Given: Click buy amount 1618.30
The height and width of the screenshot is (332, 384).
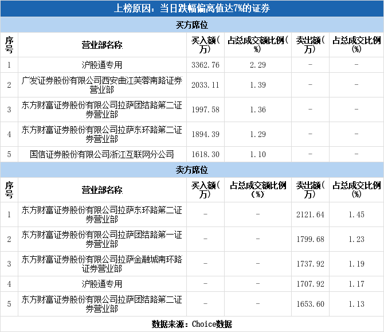Looking at the screenshot, I should tap(206, 154).
